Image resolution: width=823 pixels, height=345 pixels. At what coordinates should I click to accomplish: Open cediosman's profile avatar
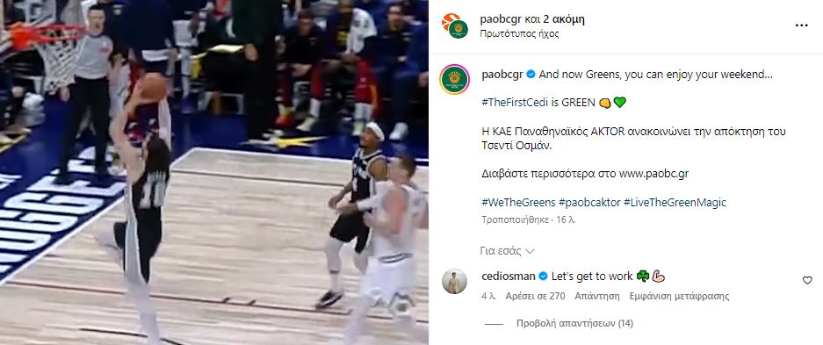pyautogui.click(x=455, y=282)
